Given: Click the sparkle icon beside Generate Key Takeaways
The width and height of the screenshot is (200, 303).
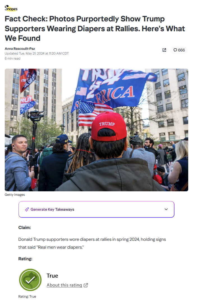Looking at the screenshot, I should (27, 210).
